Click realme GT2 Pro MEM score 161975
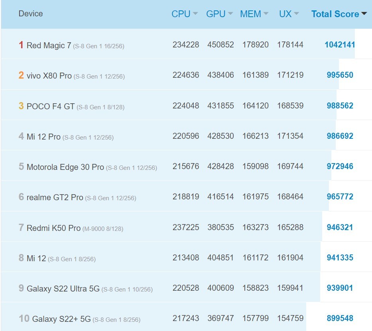The image size is (372, 331). (256, 197)
